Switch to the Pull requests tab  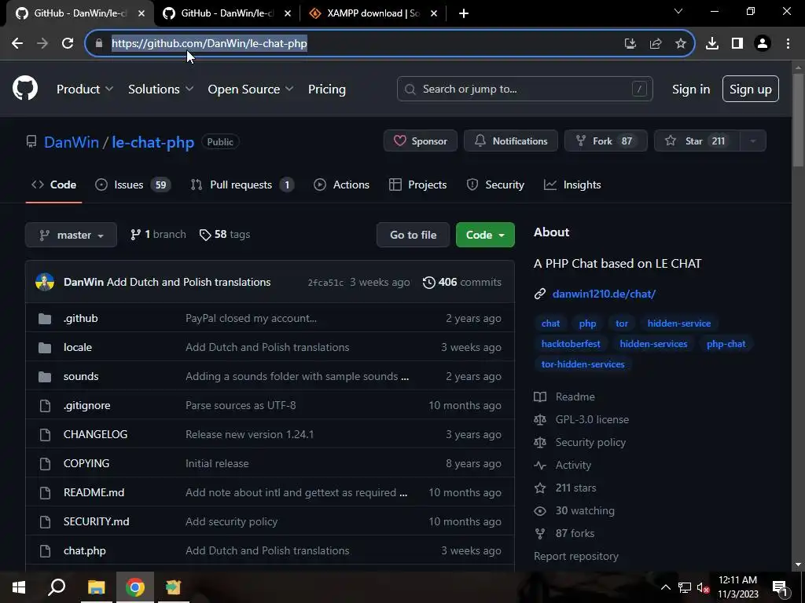coord(242,185)
